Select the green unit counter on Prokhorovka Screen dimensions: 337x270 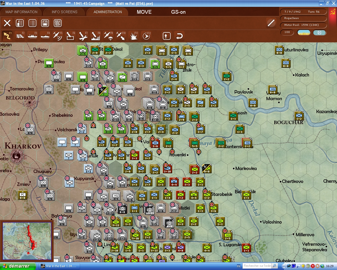pyautogui.click(x=49, y=63)
